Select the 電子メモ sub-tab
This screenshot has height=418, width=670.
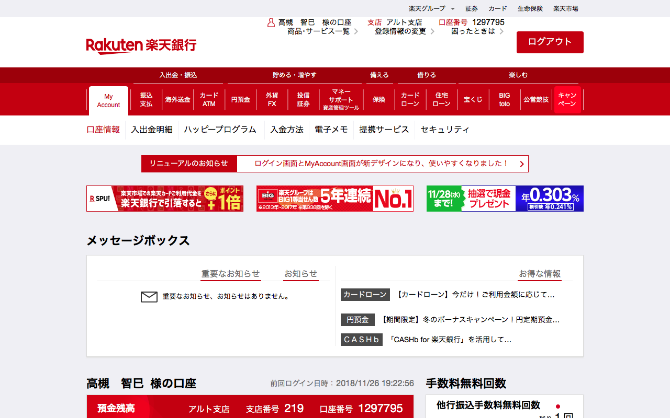pyautogui.click(x=331, y=130)
